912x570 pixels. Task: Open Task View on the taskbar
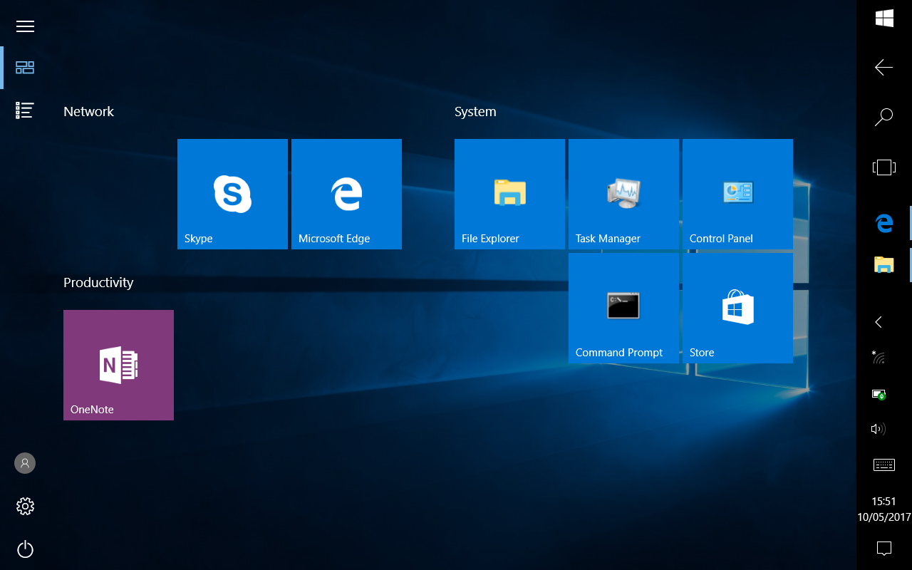click(x=884, y=167)
